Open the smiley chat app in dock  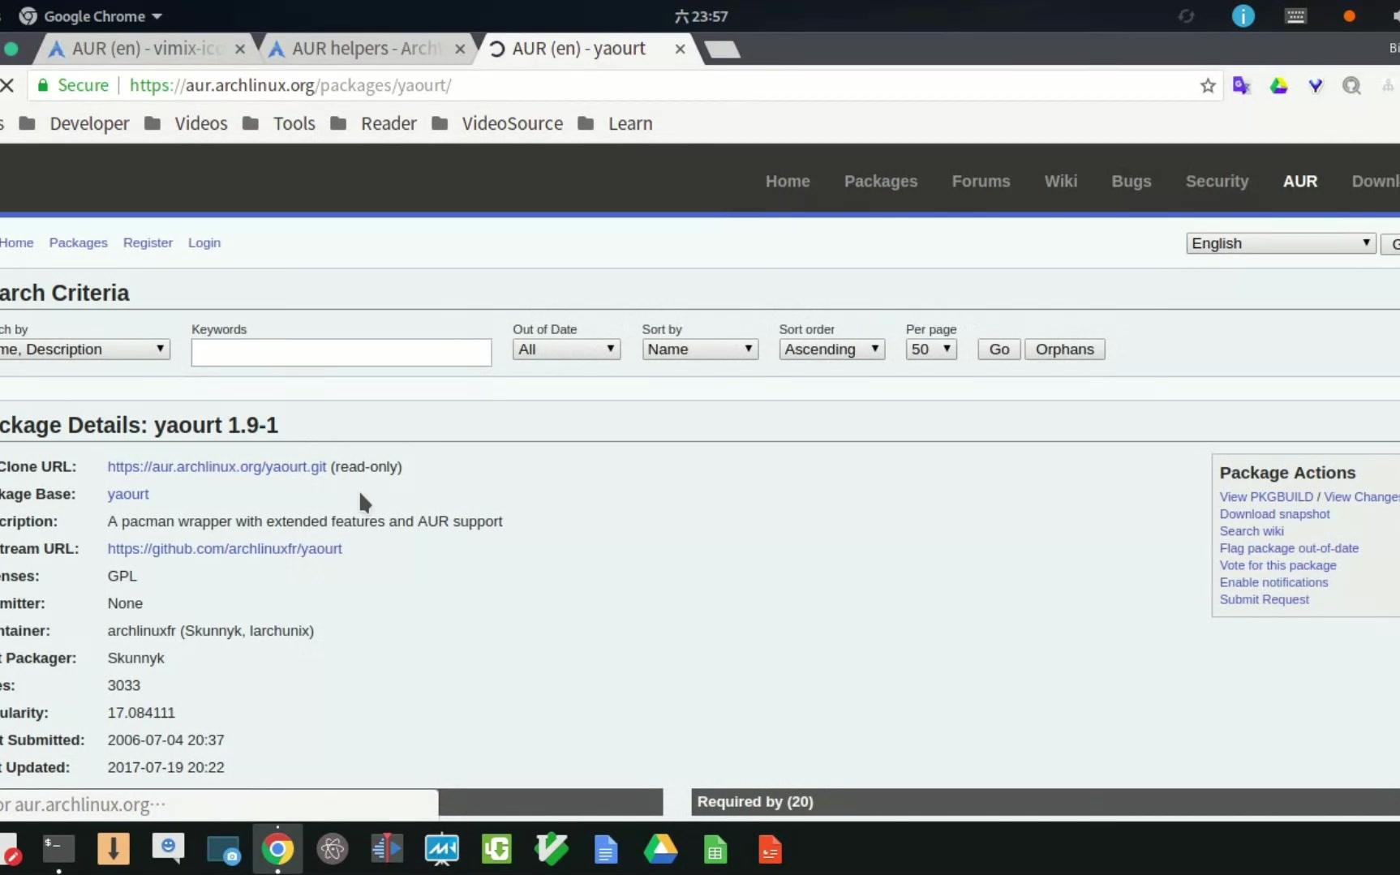pos(168,849)
